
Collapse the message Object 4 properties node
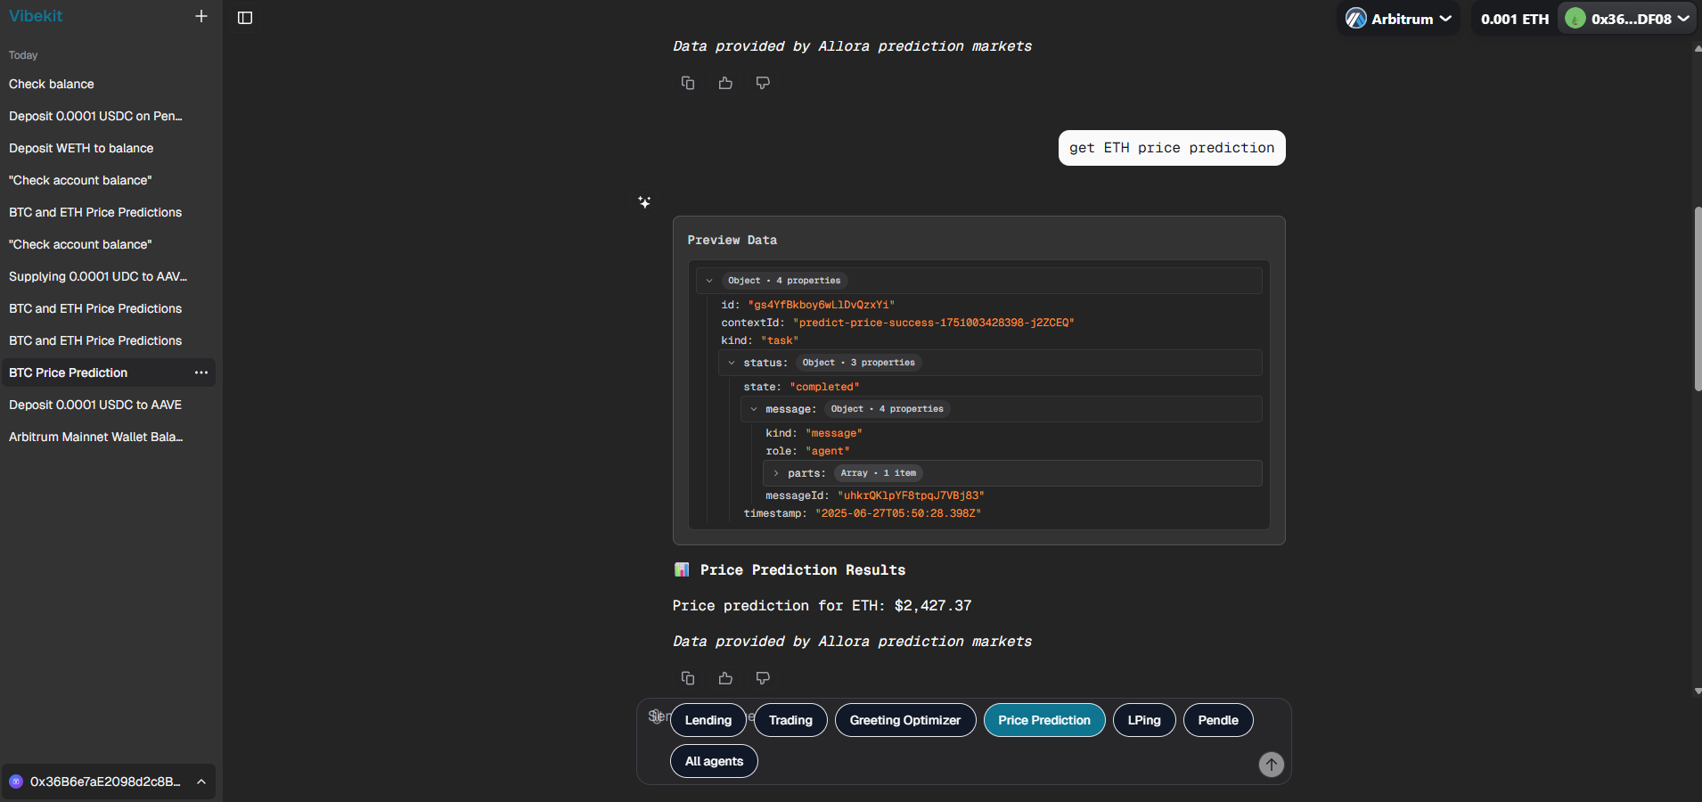coord(754,409)
